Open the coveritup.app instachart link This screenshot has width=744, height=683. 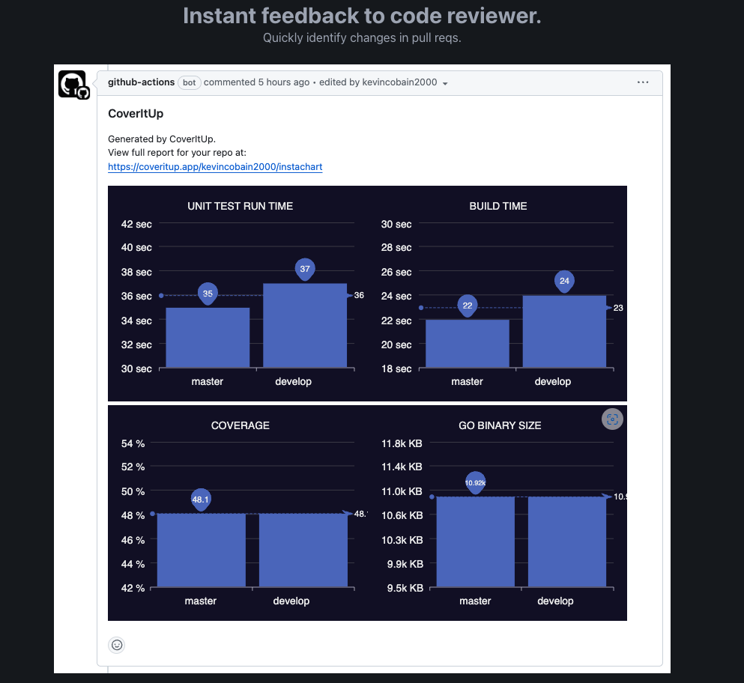pos(215,167)
